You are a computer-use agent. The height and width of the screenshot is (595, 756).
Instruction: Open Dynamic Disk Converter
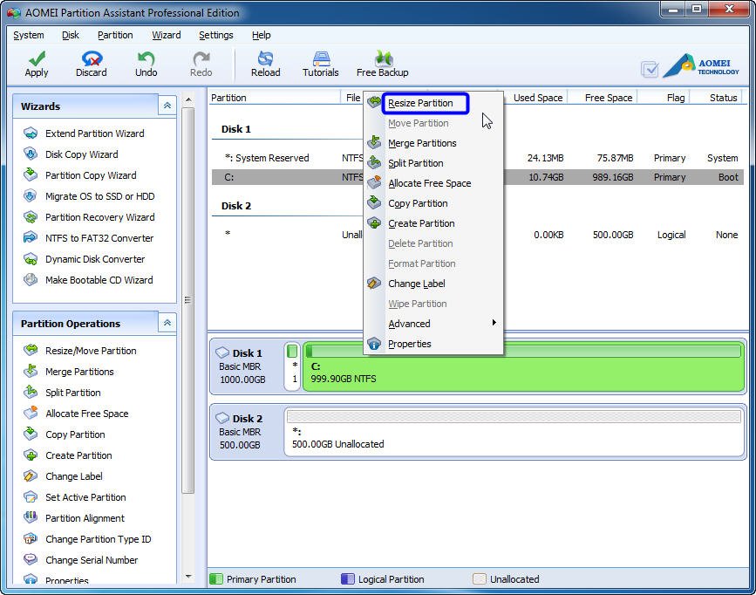click(95, 259)
